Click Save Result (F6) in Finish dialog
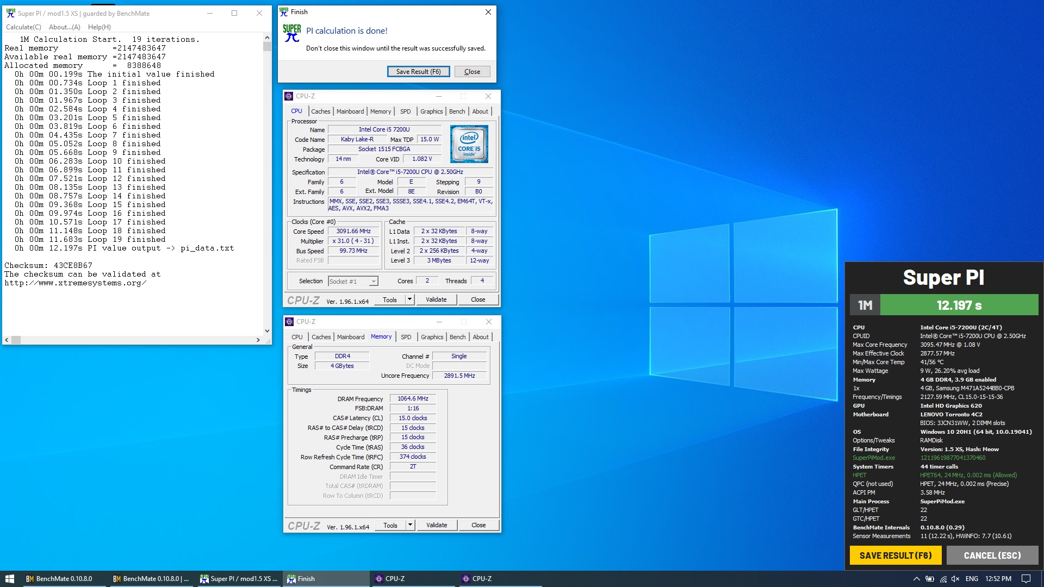 418,72
